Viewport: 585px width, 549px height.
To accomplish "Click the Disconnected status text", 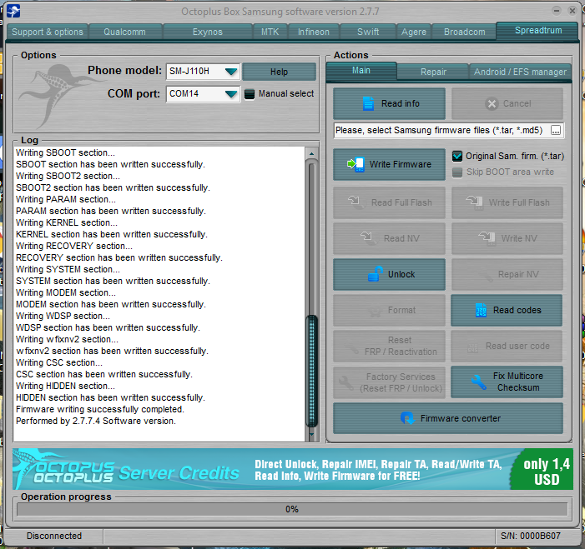I will point(54,536).
